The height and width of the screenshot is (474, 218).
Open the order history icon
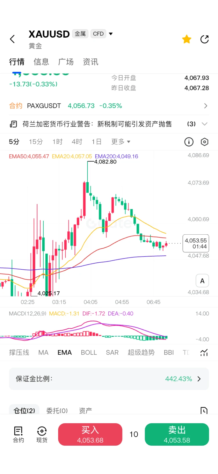tap(204, 411)
